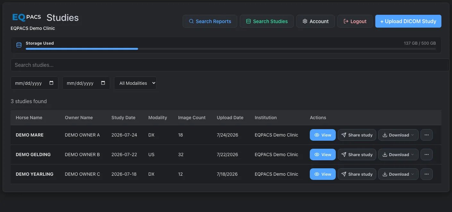
Task: Click the Owner Name column header
Action: (x=79, y=118)
